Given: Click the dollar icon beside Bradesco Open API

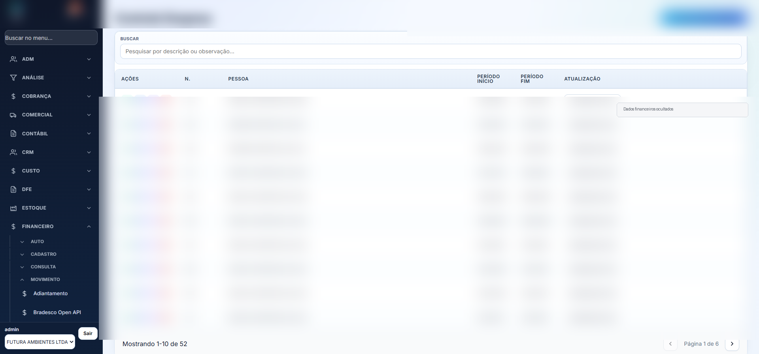Looking at the screenshot, I should tap(25, 313).
